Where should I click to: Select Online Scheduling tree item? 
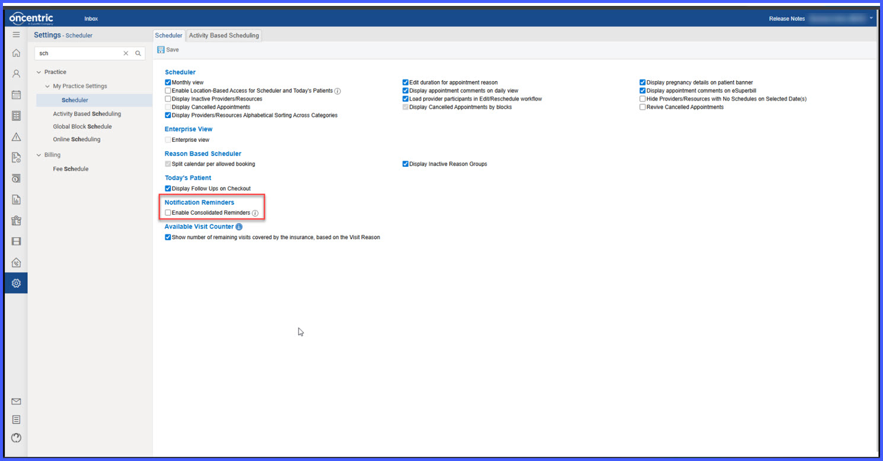(x=76, y=139)
